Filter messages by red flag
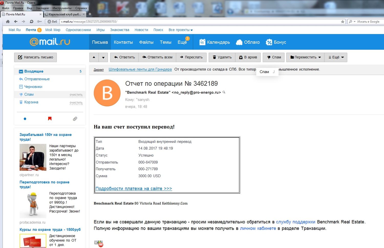This screenshot has height=248, width=384. click(50, 118)
